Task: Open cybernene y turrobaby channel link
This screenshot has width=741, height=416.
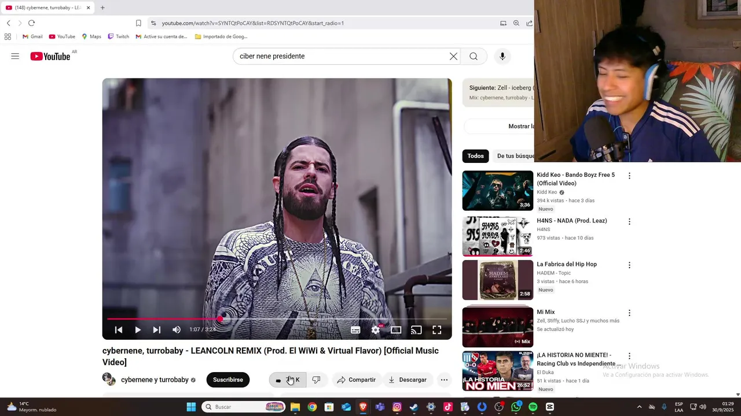Action: pos(155,380)
